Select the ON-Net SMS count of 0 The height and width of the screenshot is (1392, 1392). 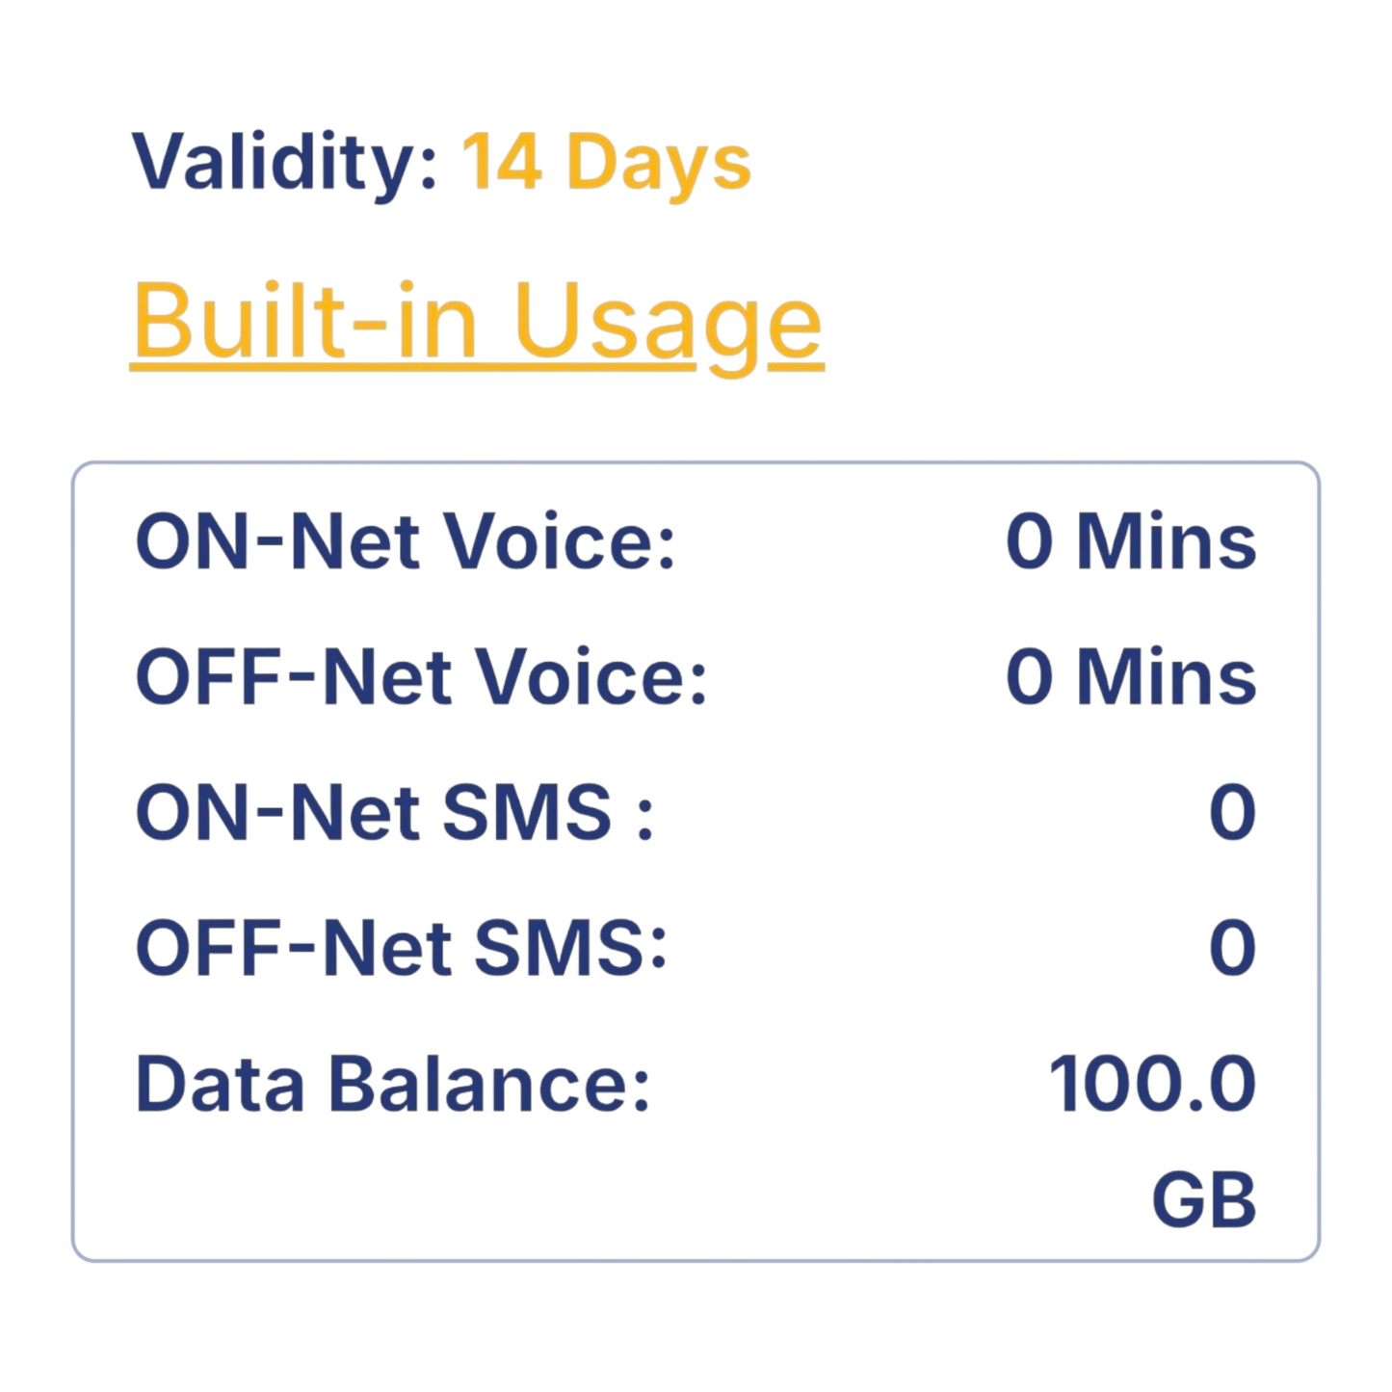pyautogui.click(x=1232, y=813)
